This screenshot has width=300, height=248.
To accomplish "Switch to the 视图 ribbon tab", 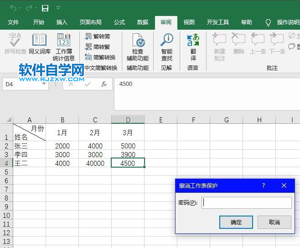I will tap(189, 22).
